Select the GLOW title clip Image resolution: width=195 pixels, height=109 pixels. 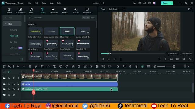tap(69, 84)
